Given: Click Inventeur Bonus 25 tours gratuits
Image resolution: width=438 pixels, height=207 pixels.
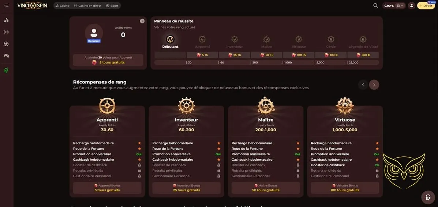Looking at the screenshot, I should pos(186,188).
